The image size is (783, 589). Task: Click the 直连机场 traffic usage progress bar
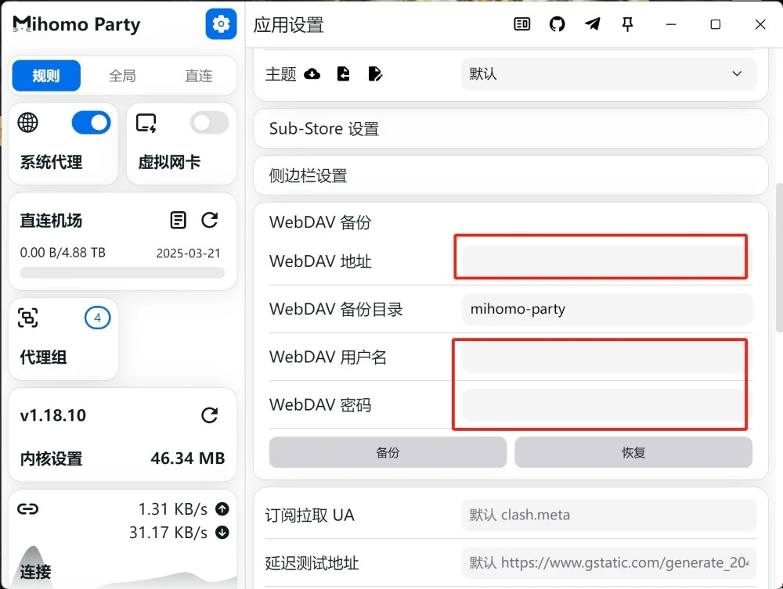point(122,273)
